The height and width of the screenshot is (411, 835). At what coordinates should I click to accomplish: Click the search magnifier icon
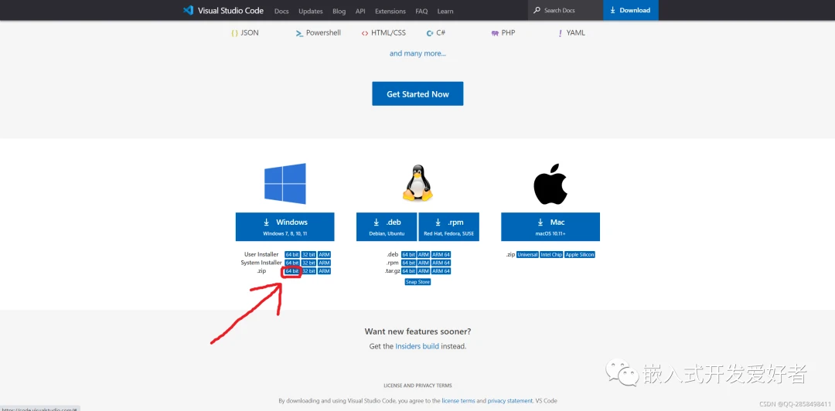point(537,10)
